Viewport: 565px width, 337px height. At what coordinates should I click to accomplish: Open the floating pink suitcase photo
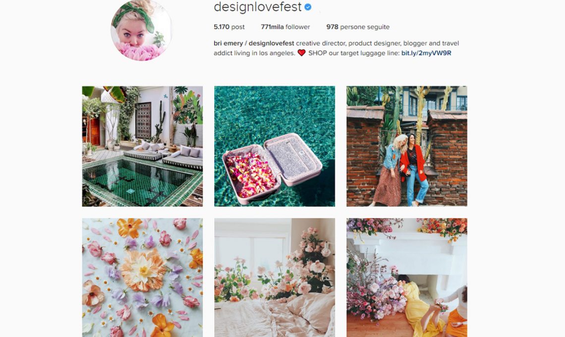[x=275, y=146]
